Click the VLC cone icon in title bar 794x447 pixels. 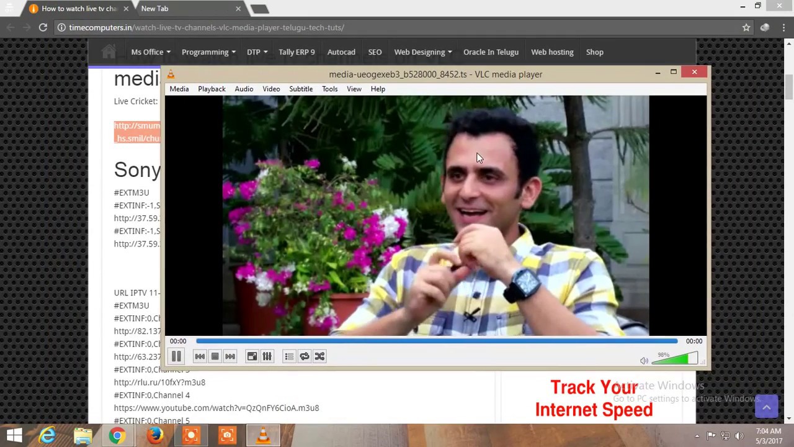click(x=171, y=74)
